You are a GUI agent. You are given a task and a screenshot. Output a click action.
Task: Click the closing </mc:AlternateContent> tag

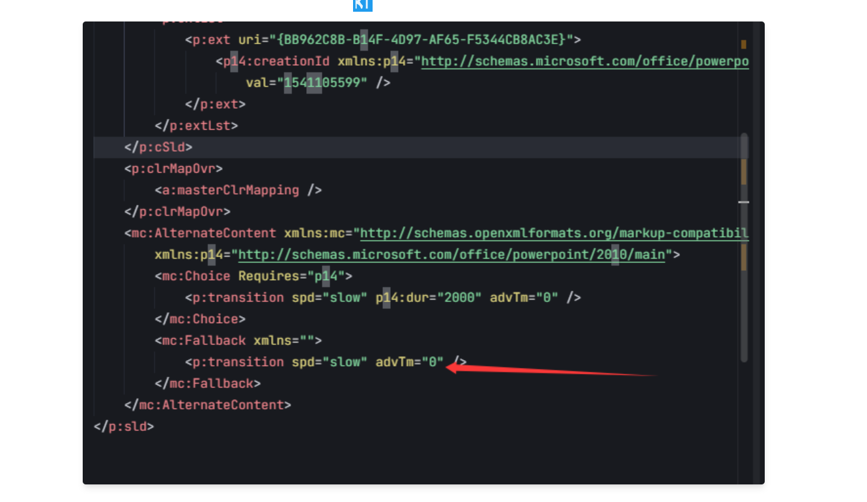pyautogui.click(x=208, y=405)
